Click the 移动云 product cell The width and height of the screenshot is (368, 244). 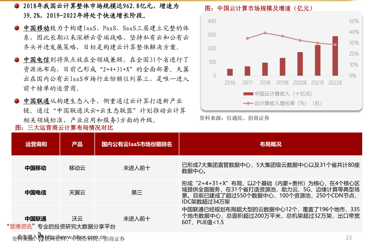(77, 168)
